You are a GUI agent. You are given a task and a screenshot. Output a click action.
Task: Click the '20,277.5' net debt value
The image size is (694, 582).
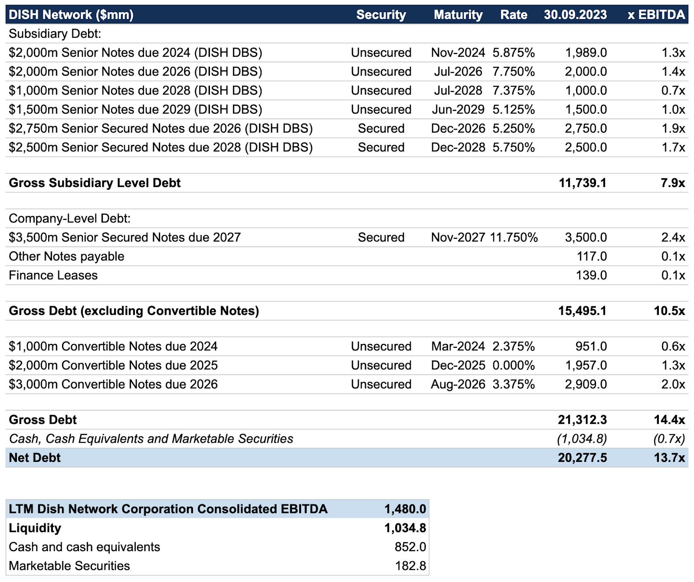pos(583,458)
